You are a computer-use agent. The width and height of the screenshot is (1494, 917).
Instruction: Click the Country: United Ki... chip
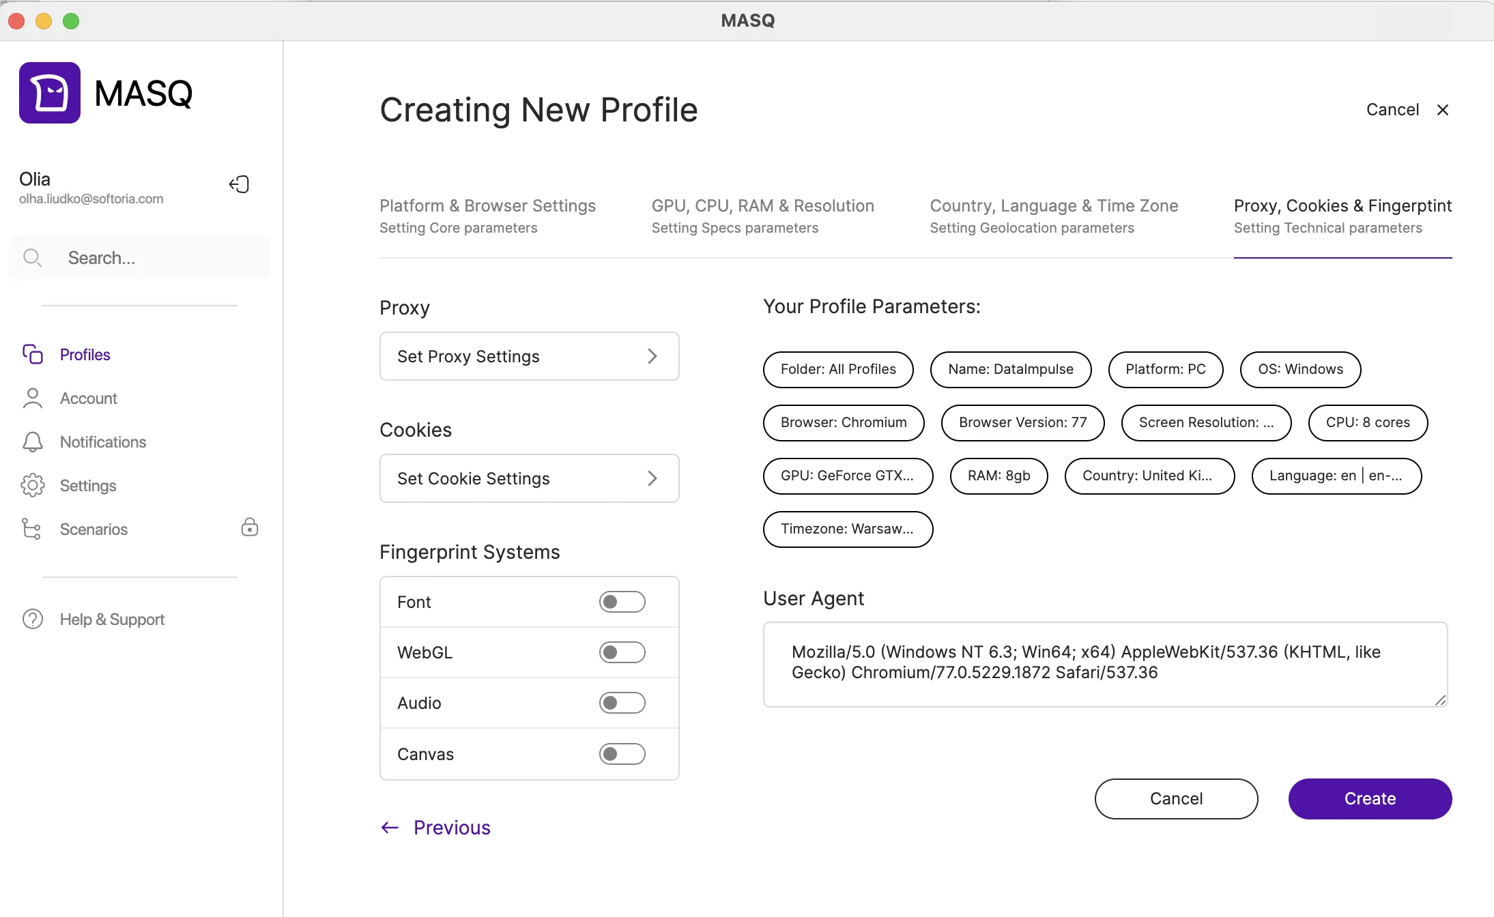point(1149,476)
